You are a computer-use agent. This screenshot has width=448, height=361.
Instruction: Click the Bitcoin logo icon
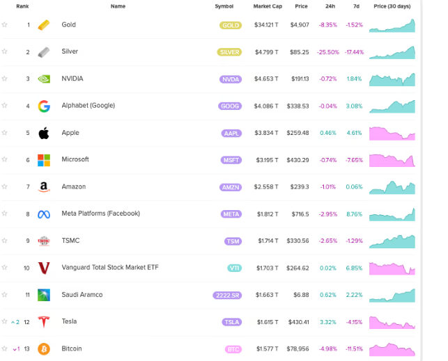[44, 348]
